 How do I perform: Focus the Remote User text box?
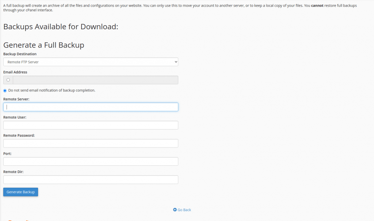click(91, 125)
